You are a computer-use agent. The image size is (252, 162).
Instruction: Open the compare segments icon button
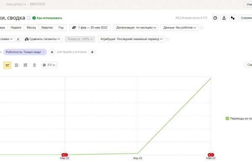[x=233, y=18]
